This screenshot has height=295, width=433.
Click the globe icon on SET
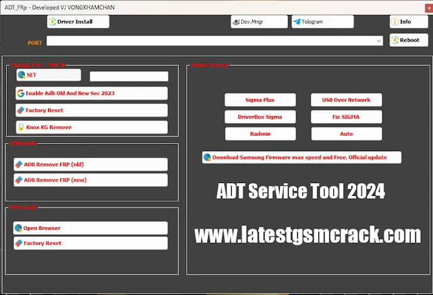tap(22, 75)
